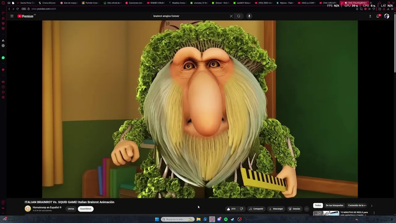This screenshot has width=396, height=223.
Task: Run search with the magnifier button
Action: tap(239, 16)
